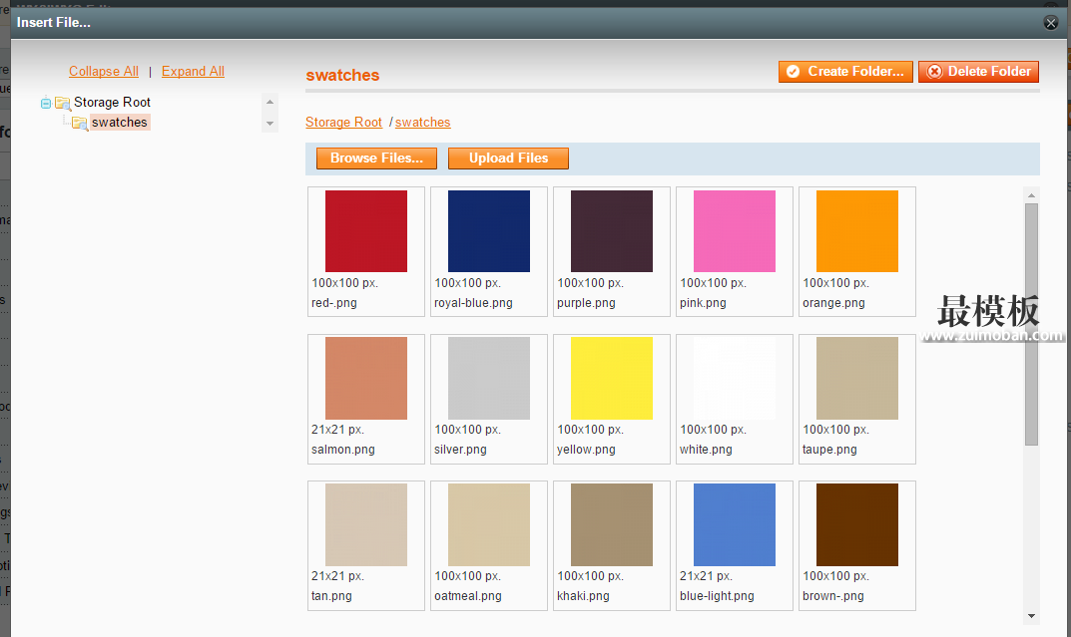Click Collapse All link
The image size is (1071, 637).
coord(103,72)
